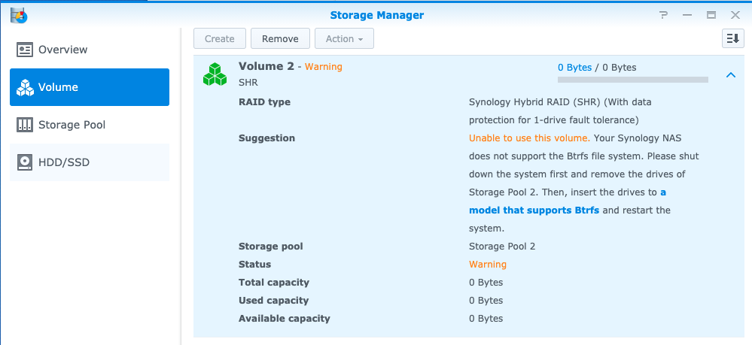Click the '0 Bytes' used link
Viewport: 752px width, 345px height.
574,68
